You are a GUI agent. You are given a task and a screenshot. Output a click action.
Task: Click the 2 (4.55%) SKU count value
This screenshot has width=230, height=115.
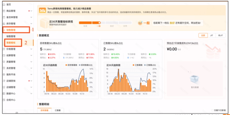pyautogui.click(x=109, y=49)
